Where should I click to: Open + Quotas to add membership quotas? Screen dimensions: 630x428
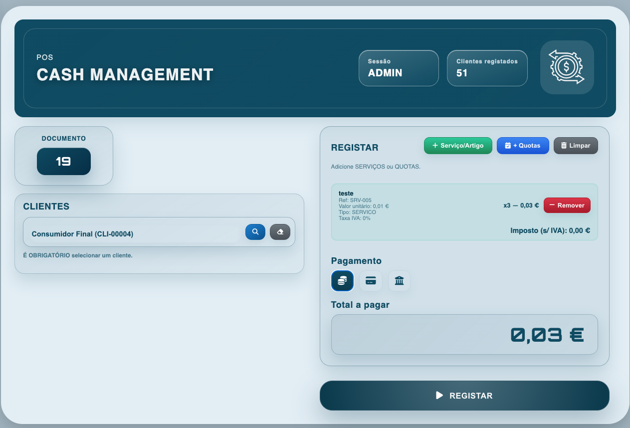pos(523,145)
